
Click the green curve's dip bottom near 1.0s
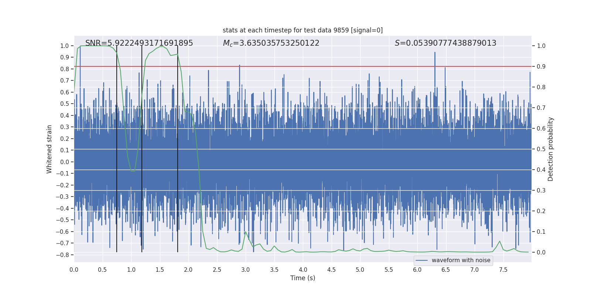coord(133,171)
